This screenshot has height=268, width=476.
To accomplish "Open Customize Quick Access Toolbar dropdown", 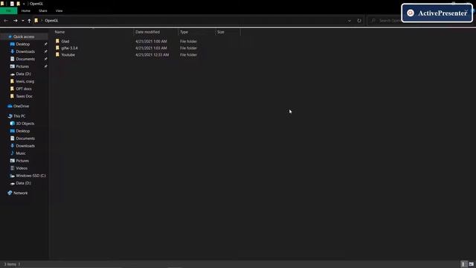I will click(x=24, y=4).
